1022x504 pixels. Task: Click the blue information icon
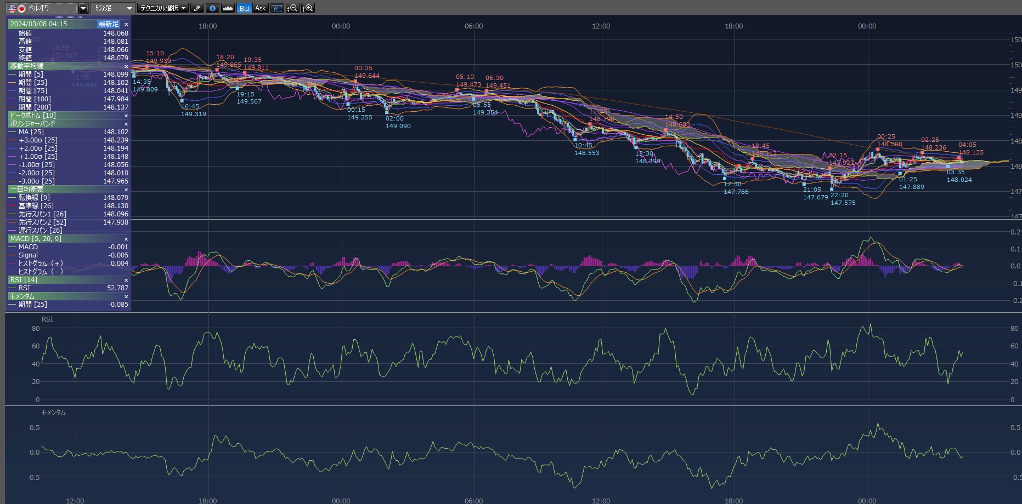tap(212, 8)
